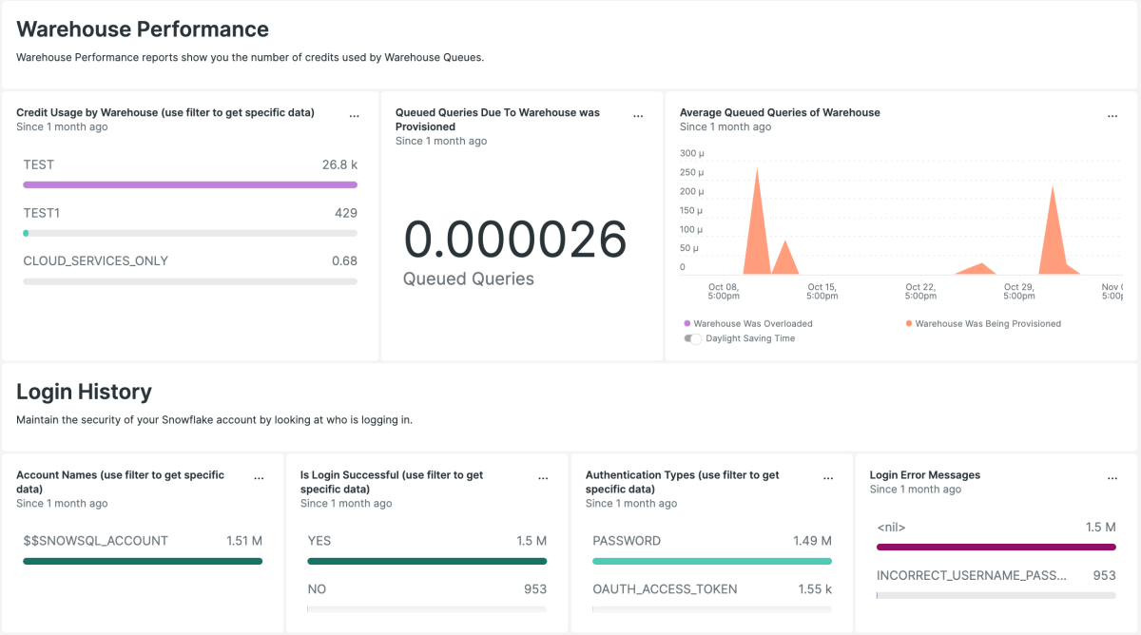Toggle Warehouse Was Being Provisioned legend series
Viewport: 1141px width, 635px height.
(x=987, y=323)
